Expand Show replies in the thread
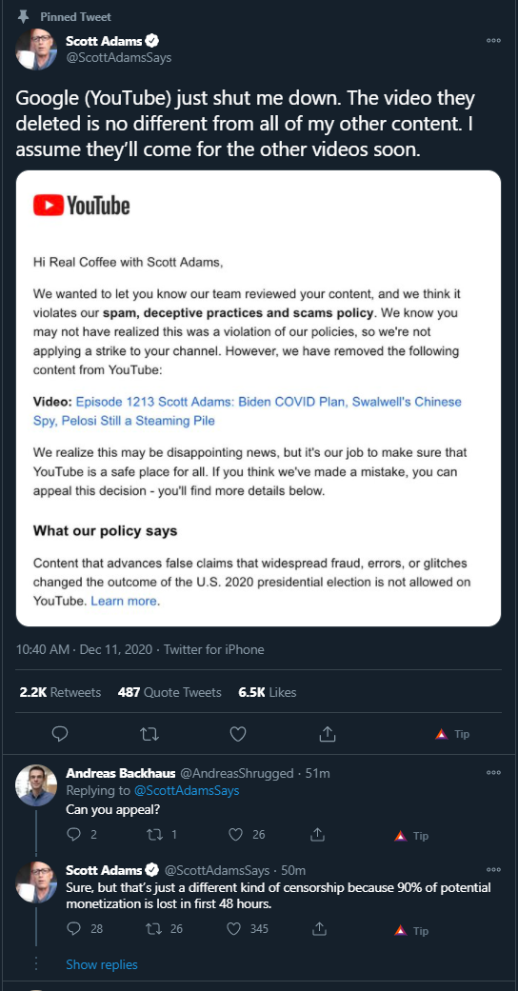 [101, 964]
